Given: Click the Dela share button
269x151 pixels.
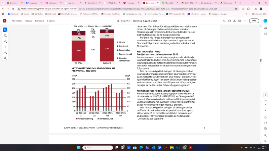Looking at the screenshot, I should [254, 21].
